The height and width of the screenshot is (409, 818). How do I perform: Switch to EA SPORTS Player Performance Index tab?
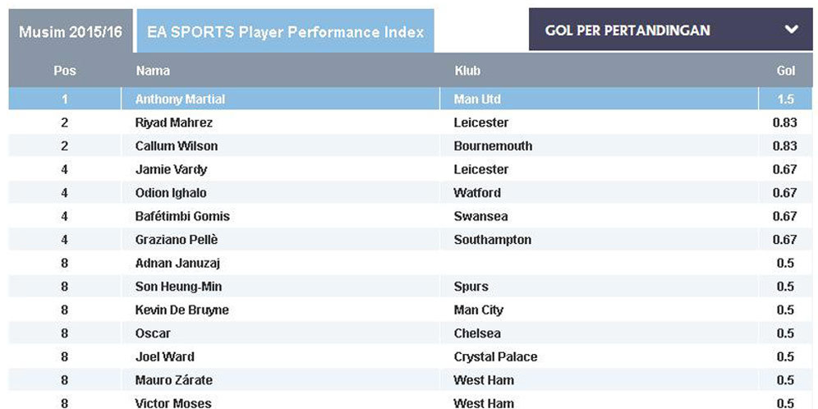tap(285, 32)
